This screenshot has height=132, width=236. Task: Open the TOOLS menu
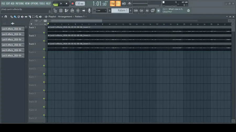(42, 3)
